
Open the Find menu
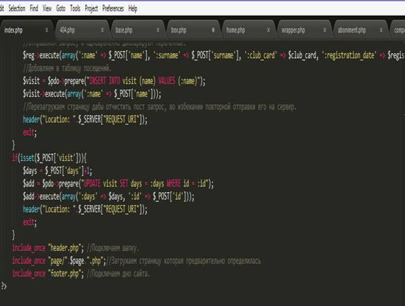coord(34,8)
